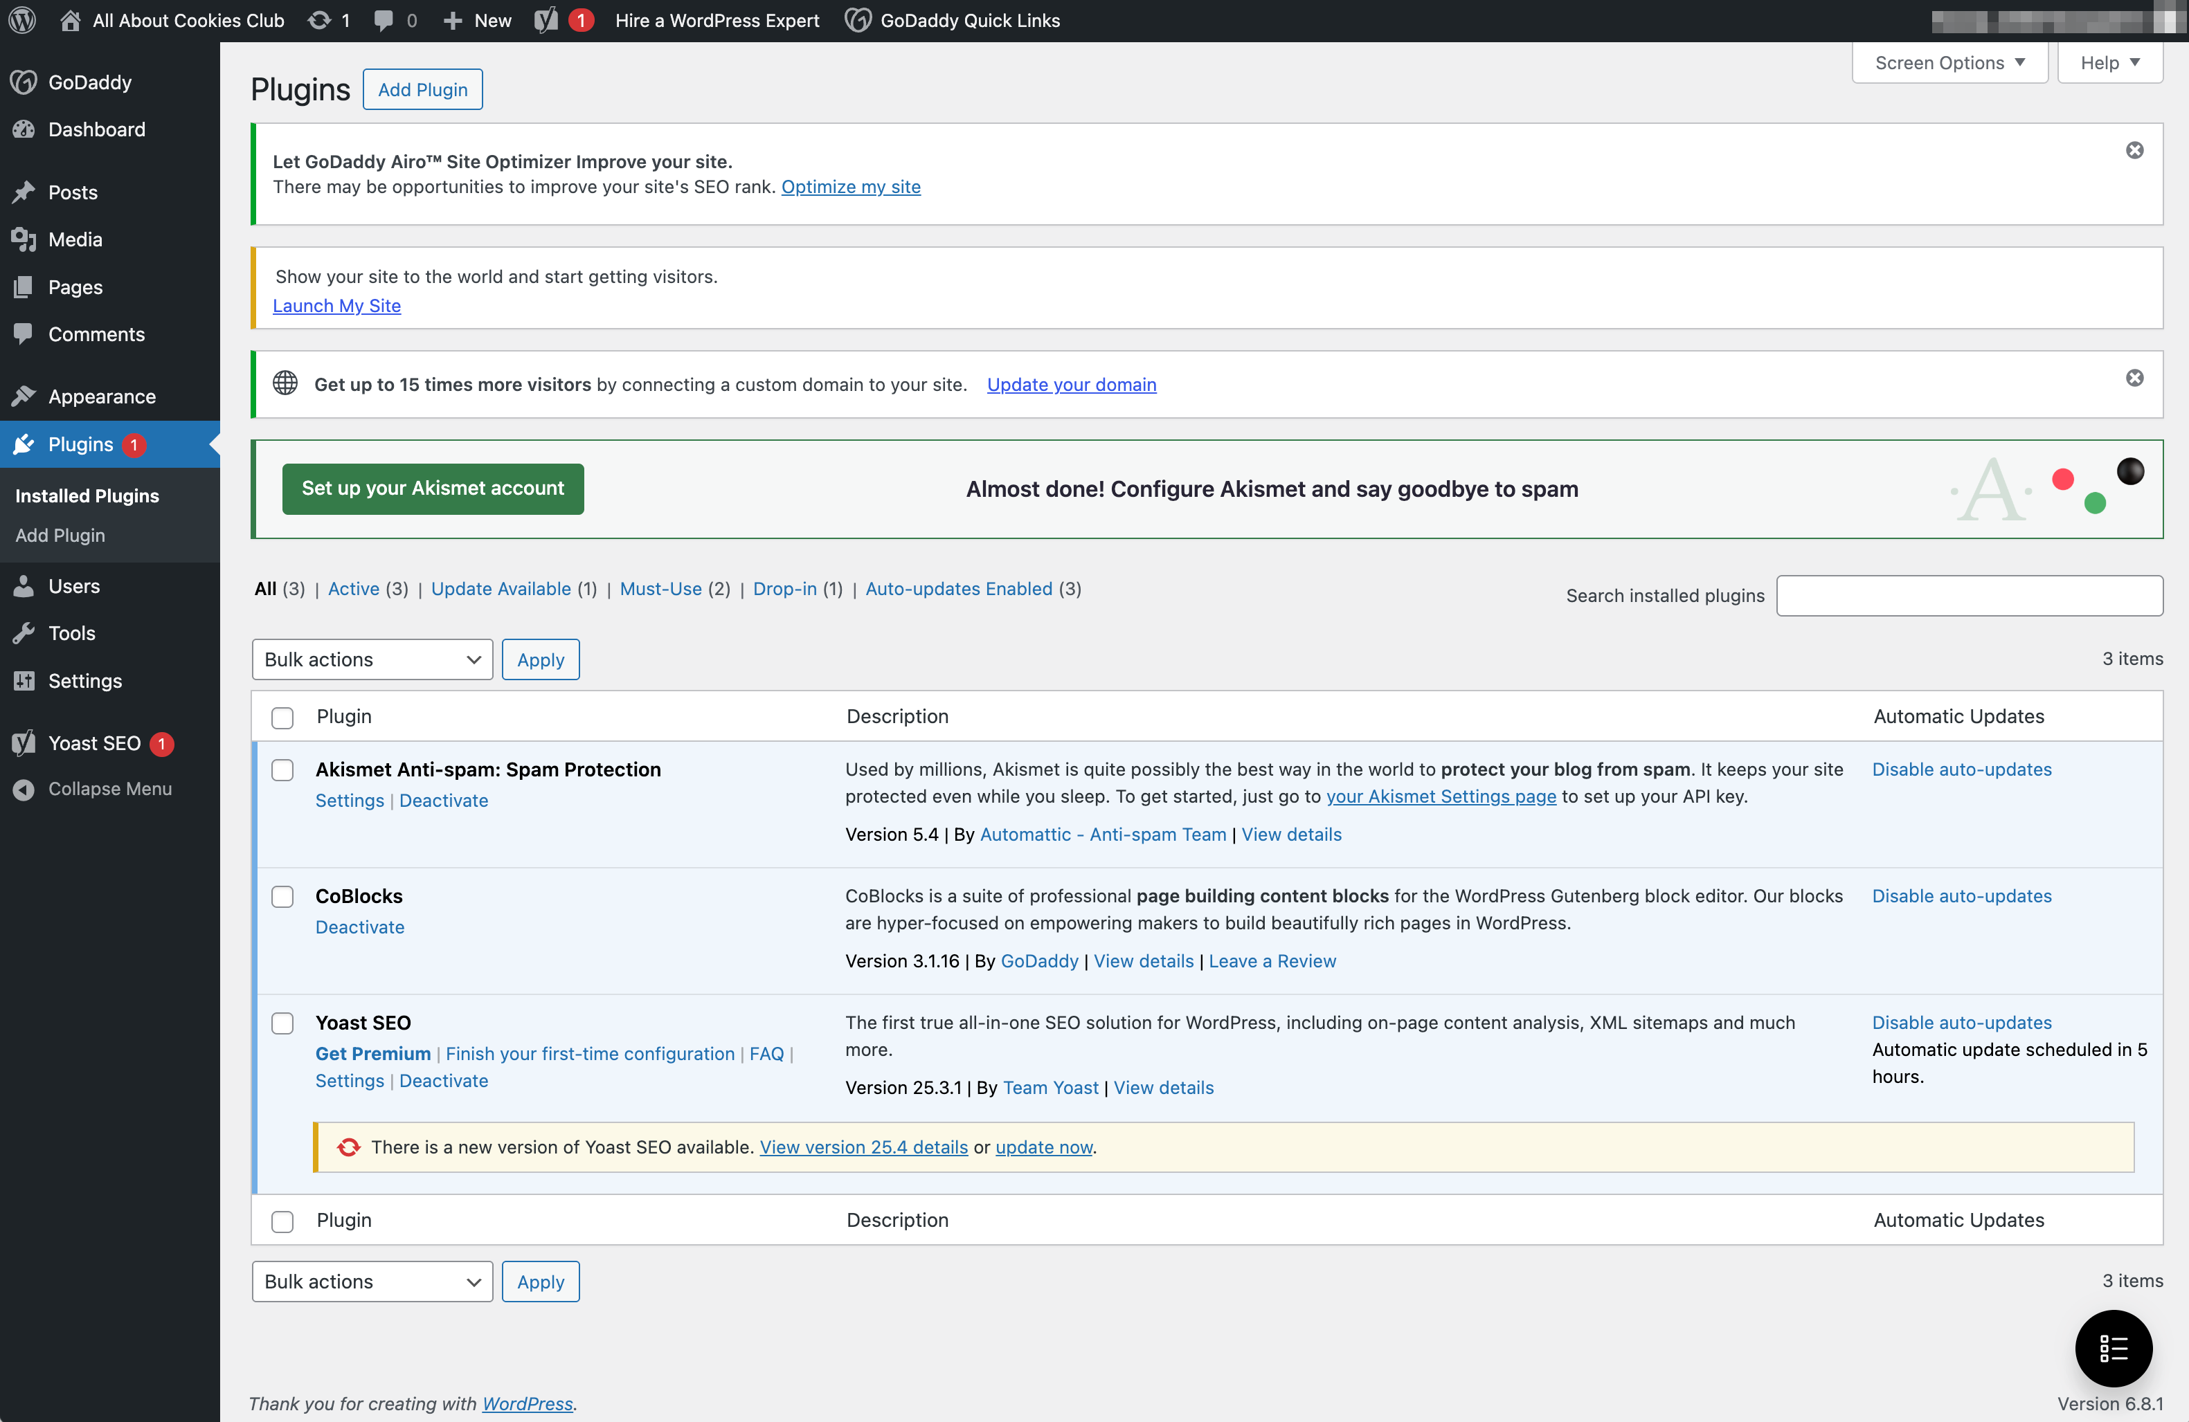Click Set up your Akismet account
The height and width of the screenshot is (1422, 2189).
point(432,488)
